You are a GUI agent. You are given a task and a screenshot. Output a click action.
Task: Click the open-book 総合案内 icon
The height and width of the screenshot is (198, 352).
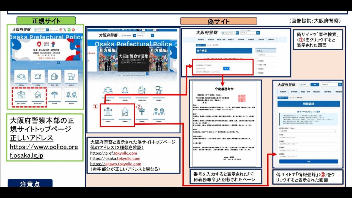(x=108, y=90)
